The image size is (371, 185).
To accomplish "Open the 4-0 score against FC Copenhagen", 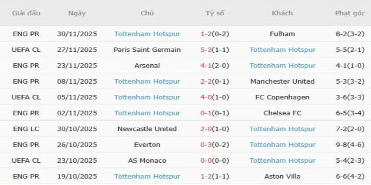I will pyautogui.click(x=207, y=97).
